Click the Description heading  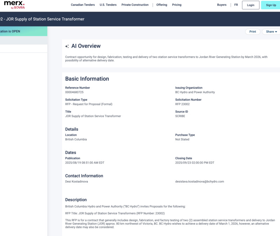(76, 200)
